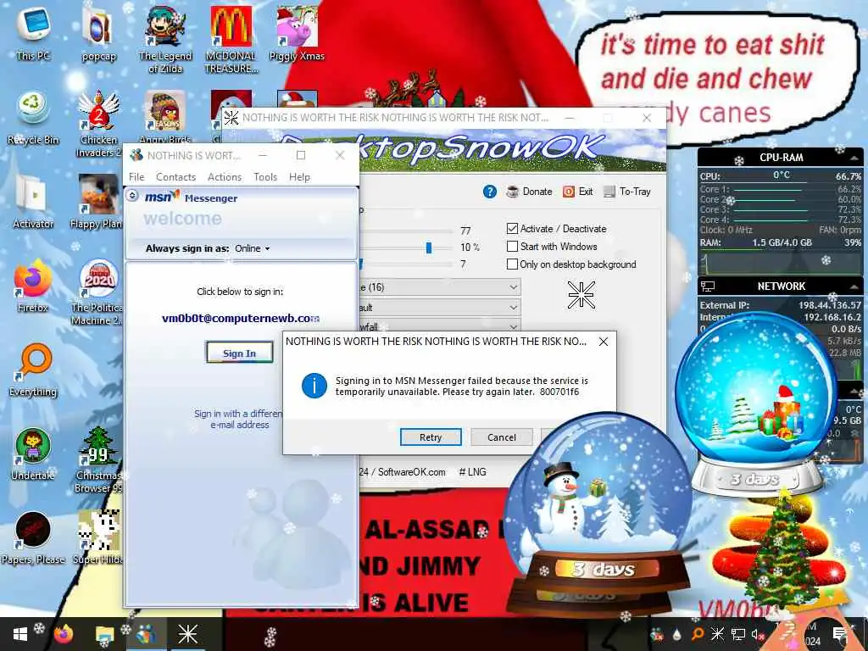This screenshot has height=651, width=868.
Task: Close the sign-in error dialog
Action: pyautogui.click(x=604, y=342)
